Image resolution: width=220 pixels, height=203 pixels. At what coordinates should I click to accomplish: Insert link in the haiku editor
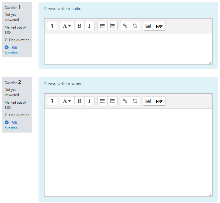pyautogui.click(x=125, y=26)
